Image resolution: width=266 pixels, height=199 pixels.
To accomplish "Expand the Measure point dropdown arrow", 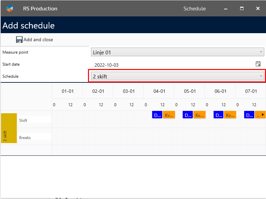I will click(261, 52).
